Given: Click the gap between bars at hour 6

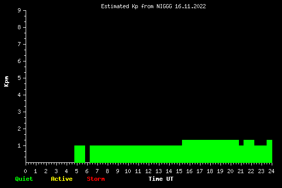Looking at the screenshot, I should pyautogui.click(x=87, y=154).
